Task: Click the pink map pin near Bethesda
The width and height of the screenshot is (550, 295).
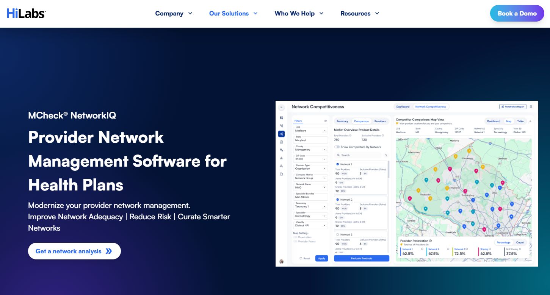Action: (484, 229)
